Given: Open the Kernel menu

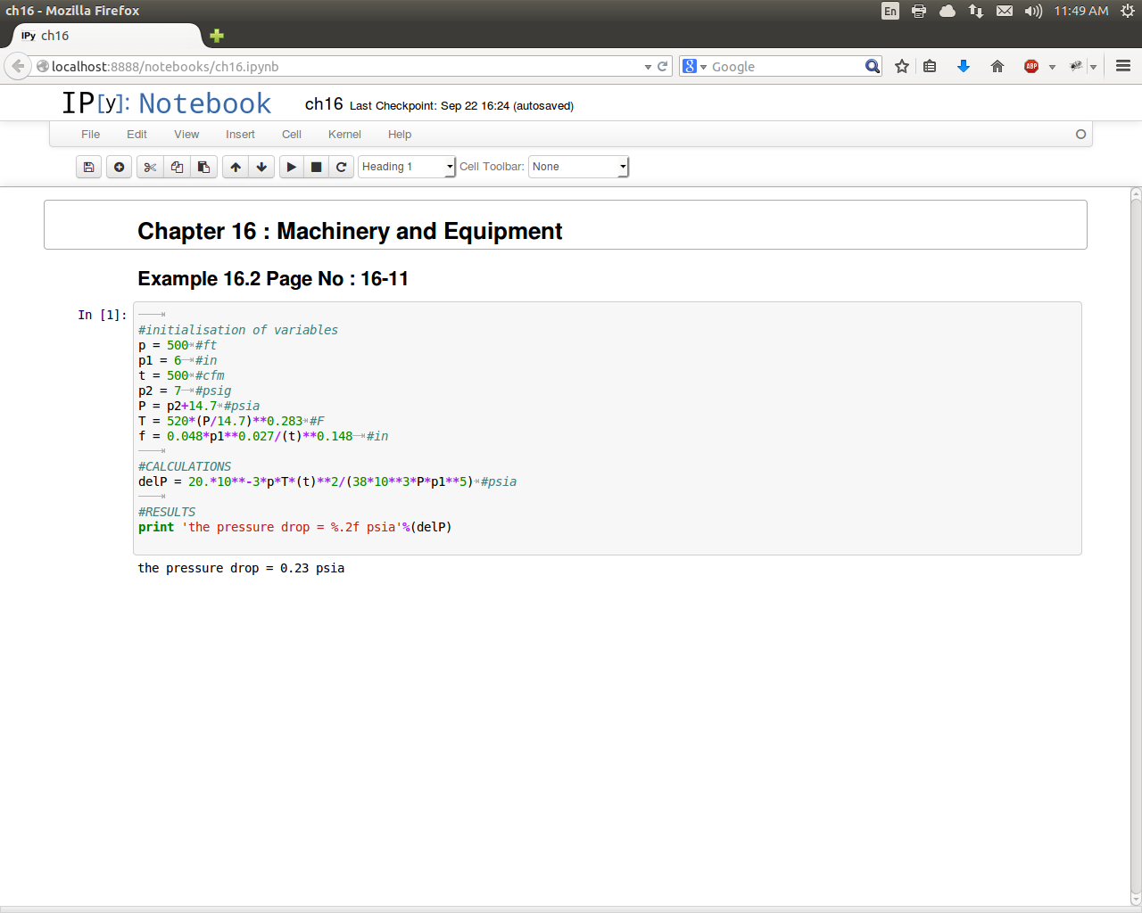Looking at the screenshot, I should click(344, 135).
